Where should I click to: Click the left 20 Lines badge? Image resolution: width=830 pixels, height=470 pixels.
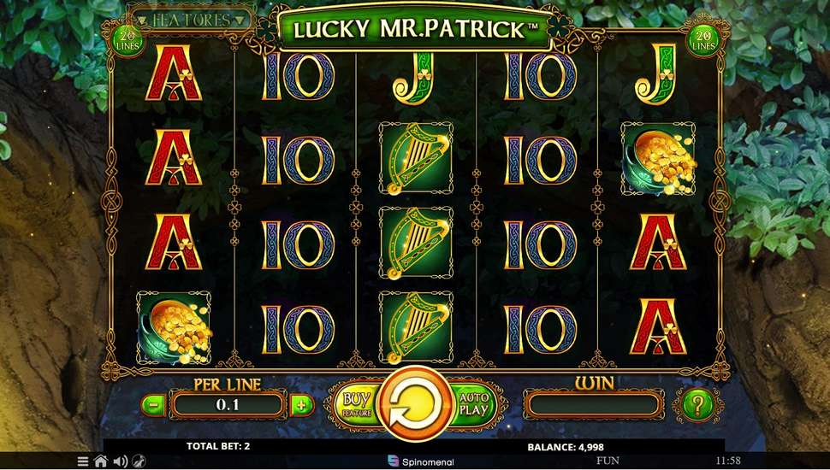pyautogui.click(x=127, y=40)
